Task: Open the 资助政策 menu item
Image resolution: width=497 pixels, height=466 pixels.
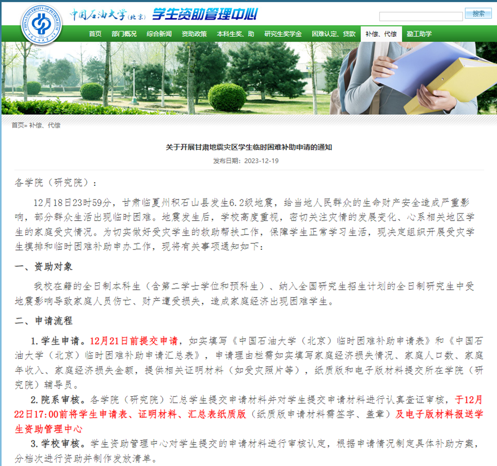Action: click(x=194, y=34)
